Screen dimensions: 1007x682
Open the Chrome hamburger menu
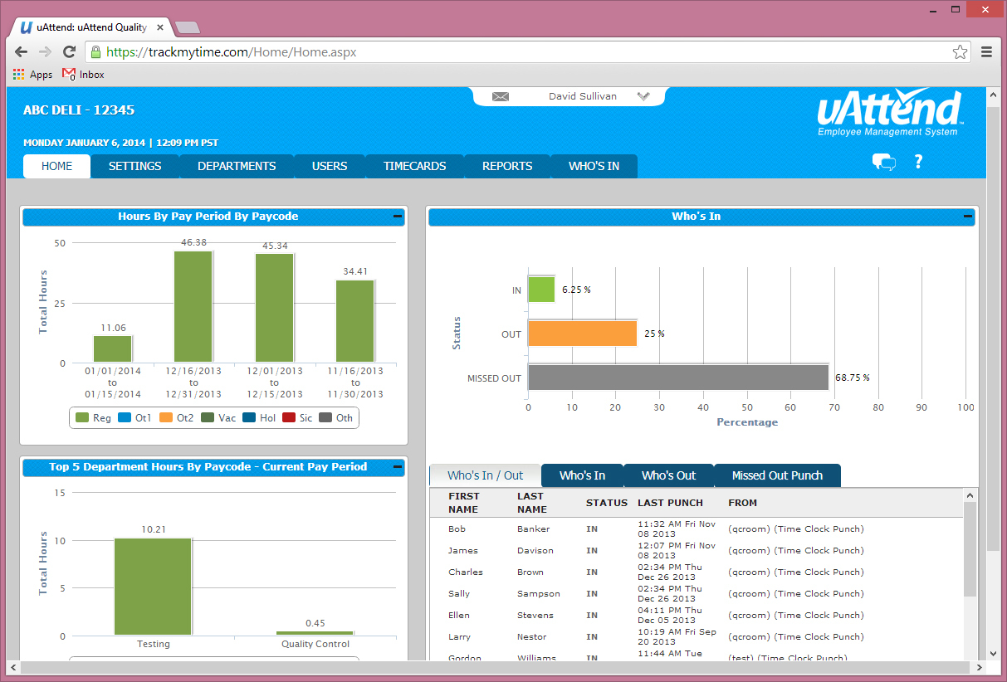coord(986,52)
